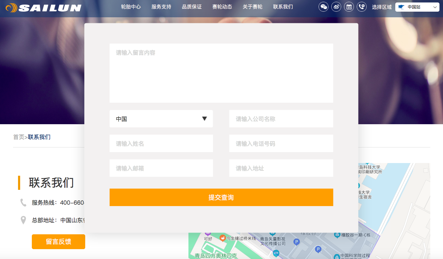The height and width of the screenshot is (259, 443).
Task: Open the 赛轮动态 menu
Action: (222, 7)
